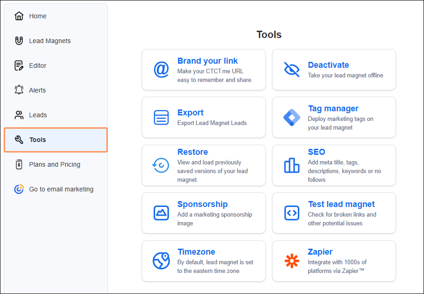Select the highlighted Tools menu item
Viewport: 424px width, 294px height.
(38, 140)
